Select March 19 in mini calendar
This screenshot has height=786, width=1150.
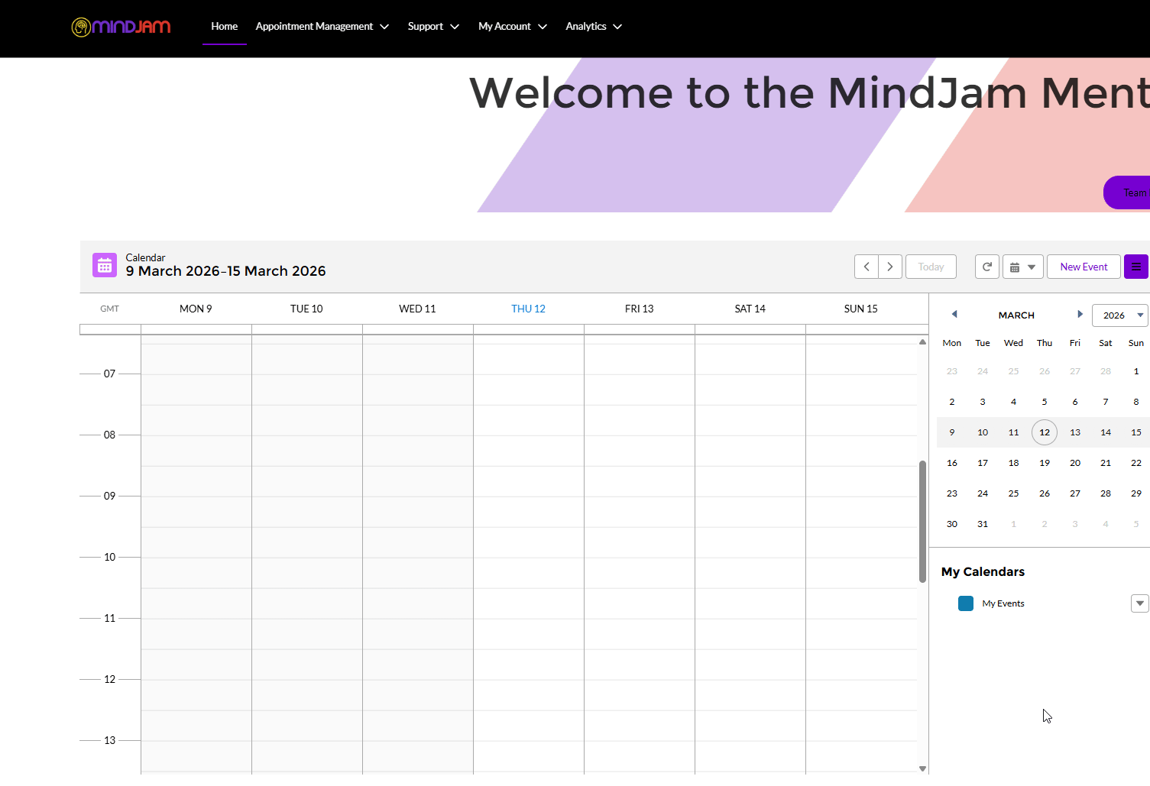click(x=1044, y=463)
